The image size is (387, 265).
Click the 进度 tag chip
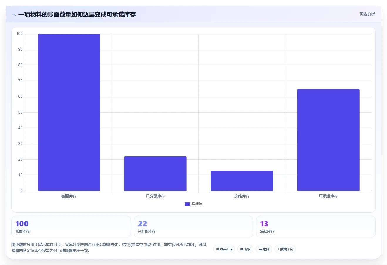click(264, 249)
